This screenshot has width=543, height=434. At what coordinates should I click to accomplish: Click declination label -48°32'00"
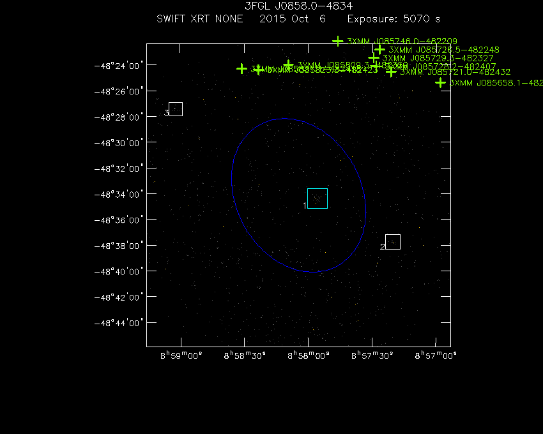click(119, 168)
